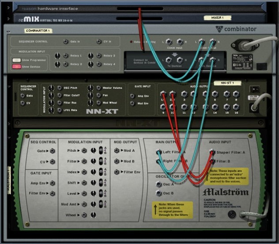Click the To Devices right jack

click(x=180, y=60)
